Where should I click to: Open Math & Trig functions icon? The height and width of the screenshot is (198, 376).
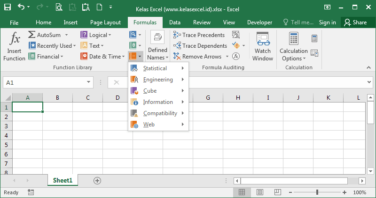(x=135, y=45)
